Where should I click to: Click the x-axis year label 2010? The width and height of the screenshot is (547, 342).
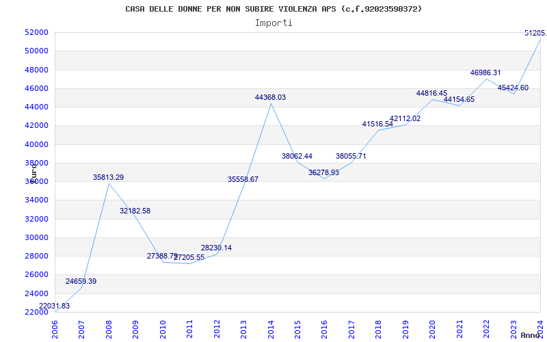[x=163, y=330]
